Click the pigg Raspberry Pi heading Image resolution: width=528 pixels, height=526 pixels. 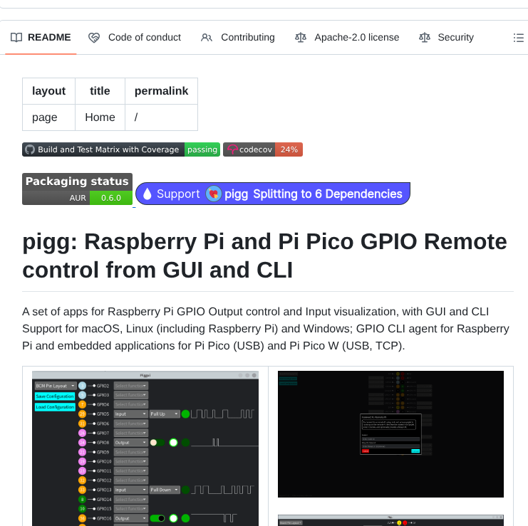click(x=264, y=256)
